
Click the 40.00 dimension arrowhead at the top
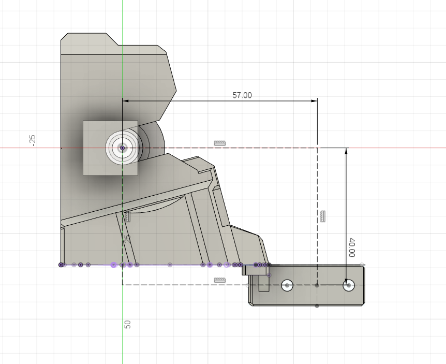pyautogui.click(x=346, y=151)
